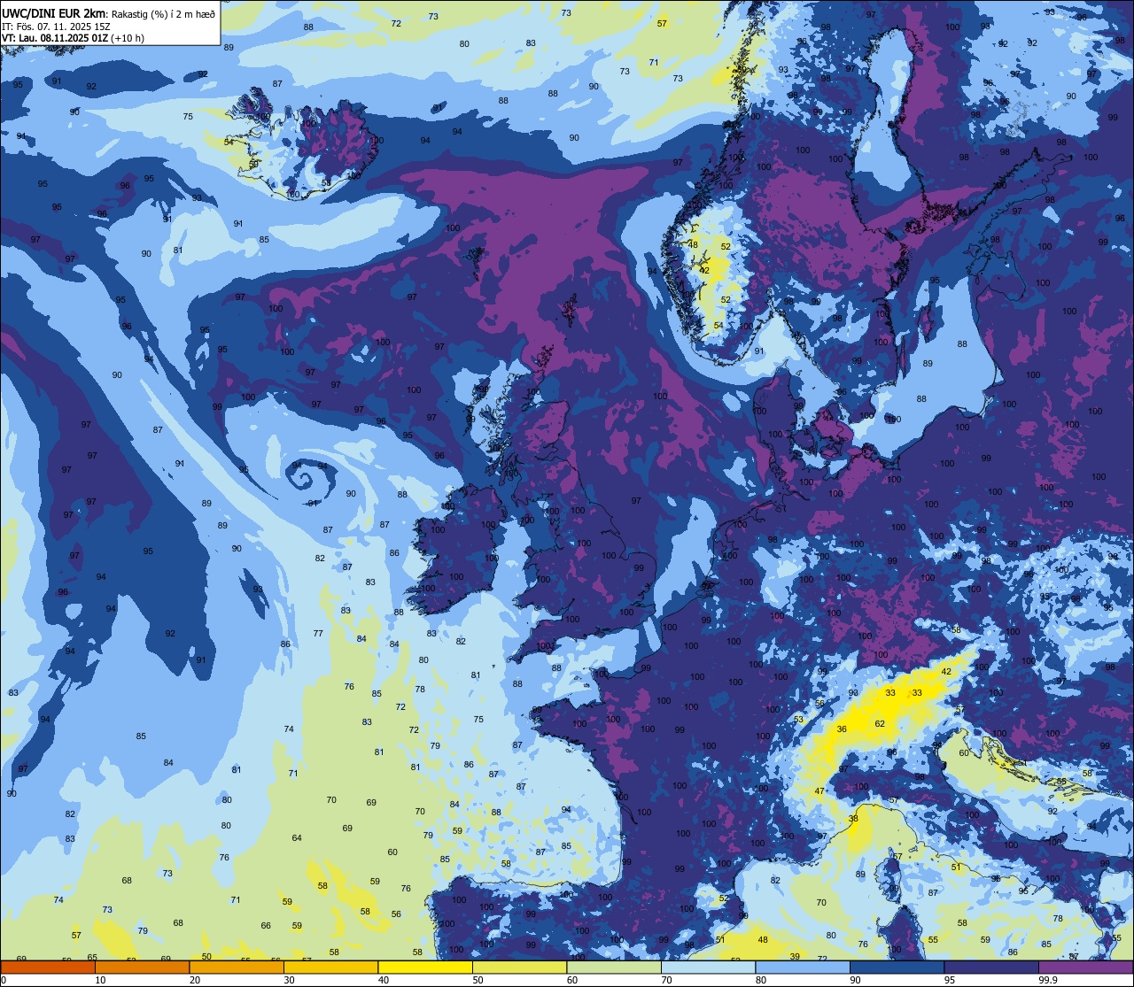This screenshot has width=1134, height=987.
Task: Click the '77' value over the Atlantic
Action: click(318, 634)
